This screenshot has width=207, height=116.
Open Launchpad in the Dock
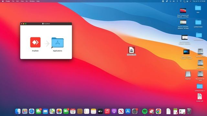pos(25,111)
